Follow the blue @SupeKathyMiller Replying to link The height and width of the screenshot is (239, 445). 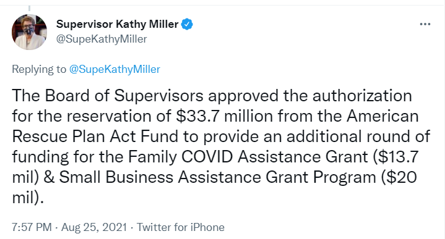pos(114,69)
